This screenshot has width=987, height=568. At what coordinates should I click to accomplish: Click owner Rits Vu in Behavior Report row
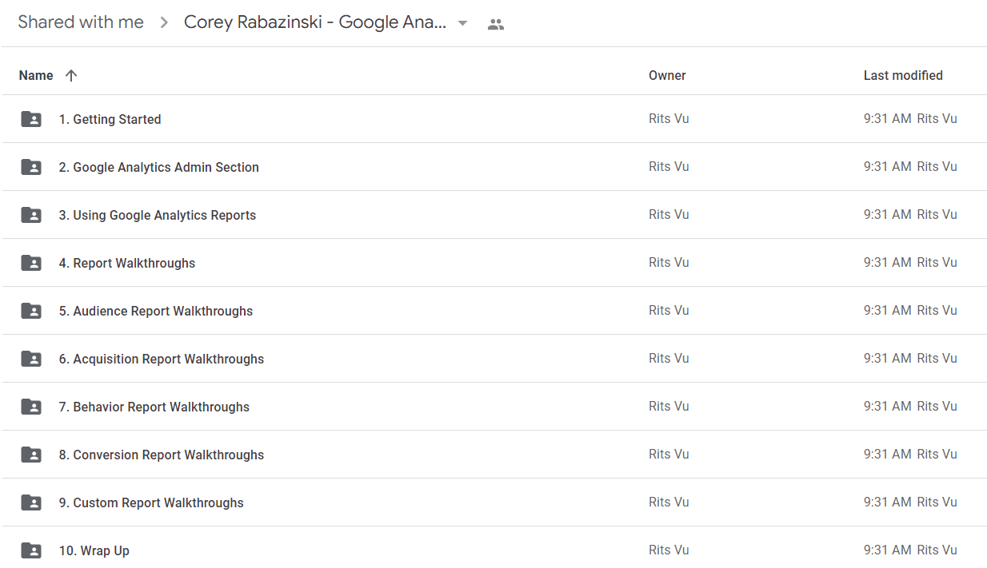pos(669,406)
